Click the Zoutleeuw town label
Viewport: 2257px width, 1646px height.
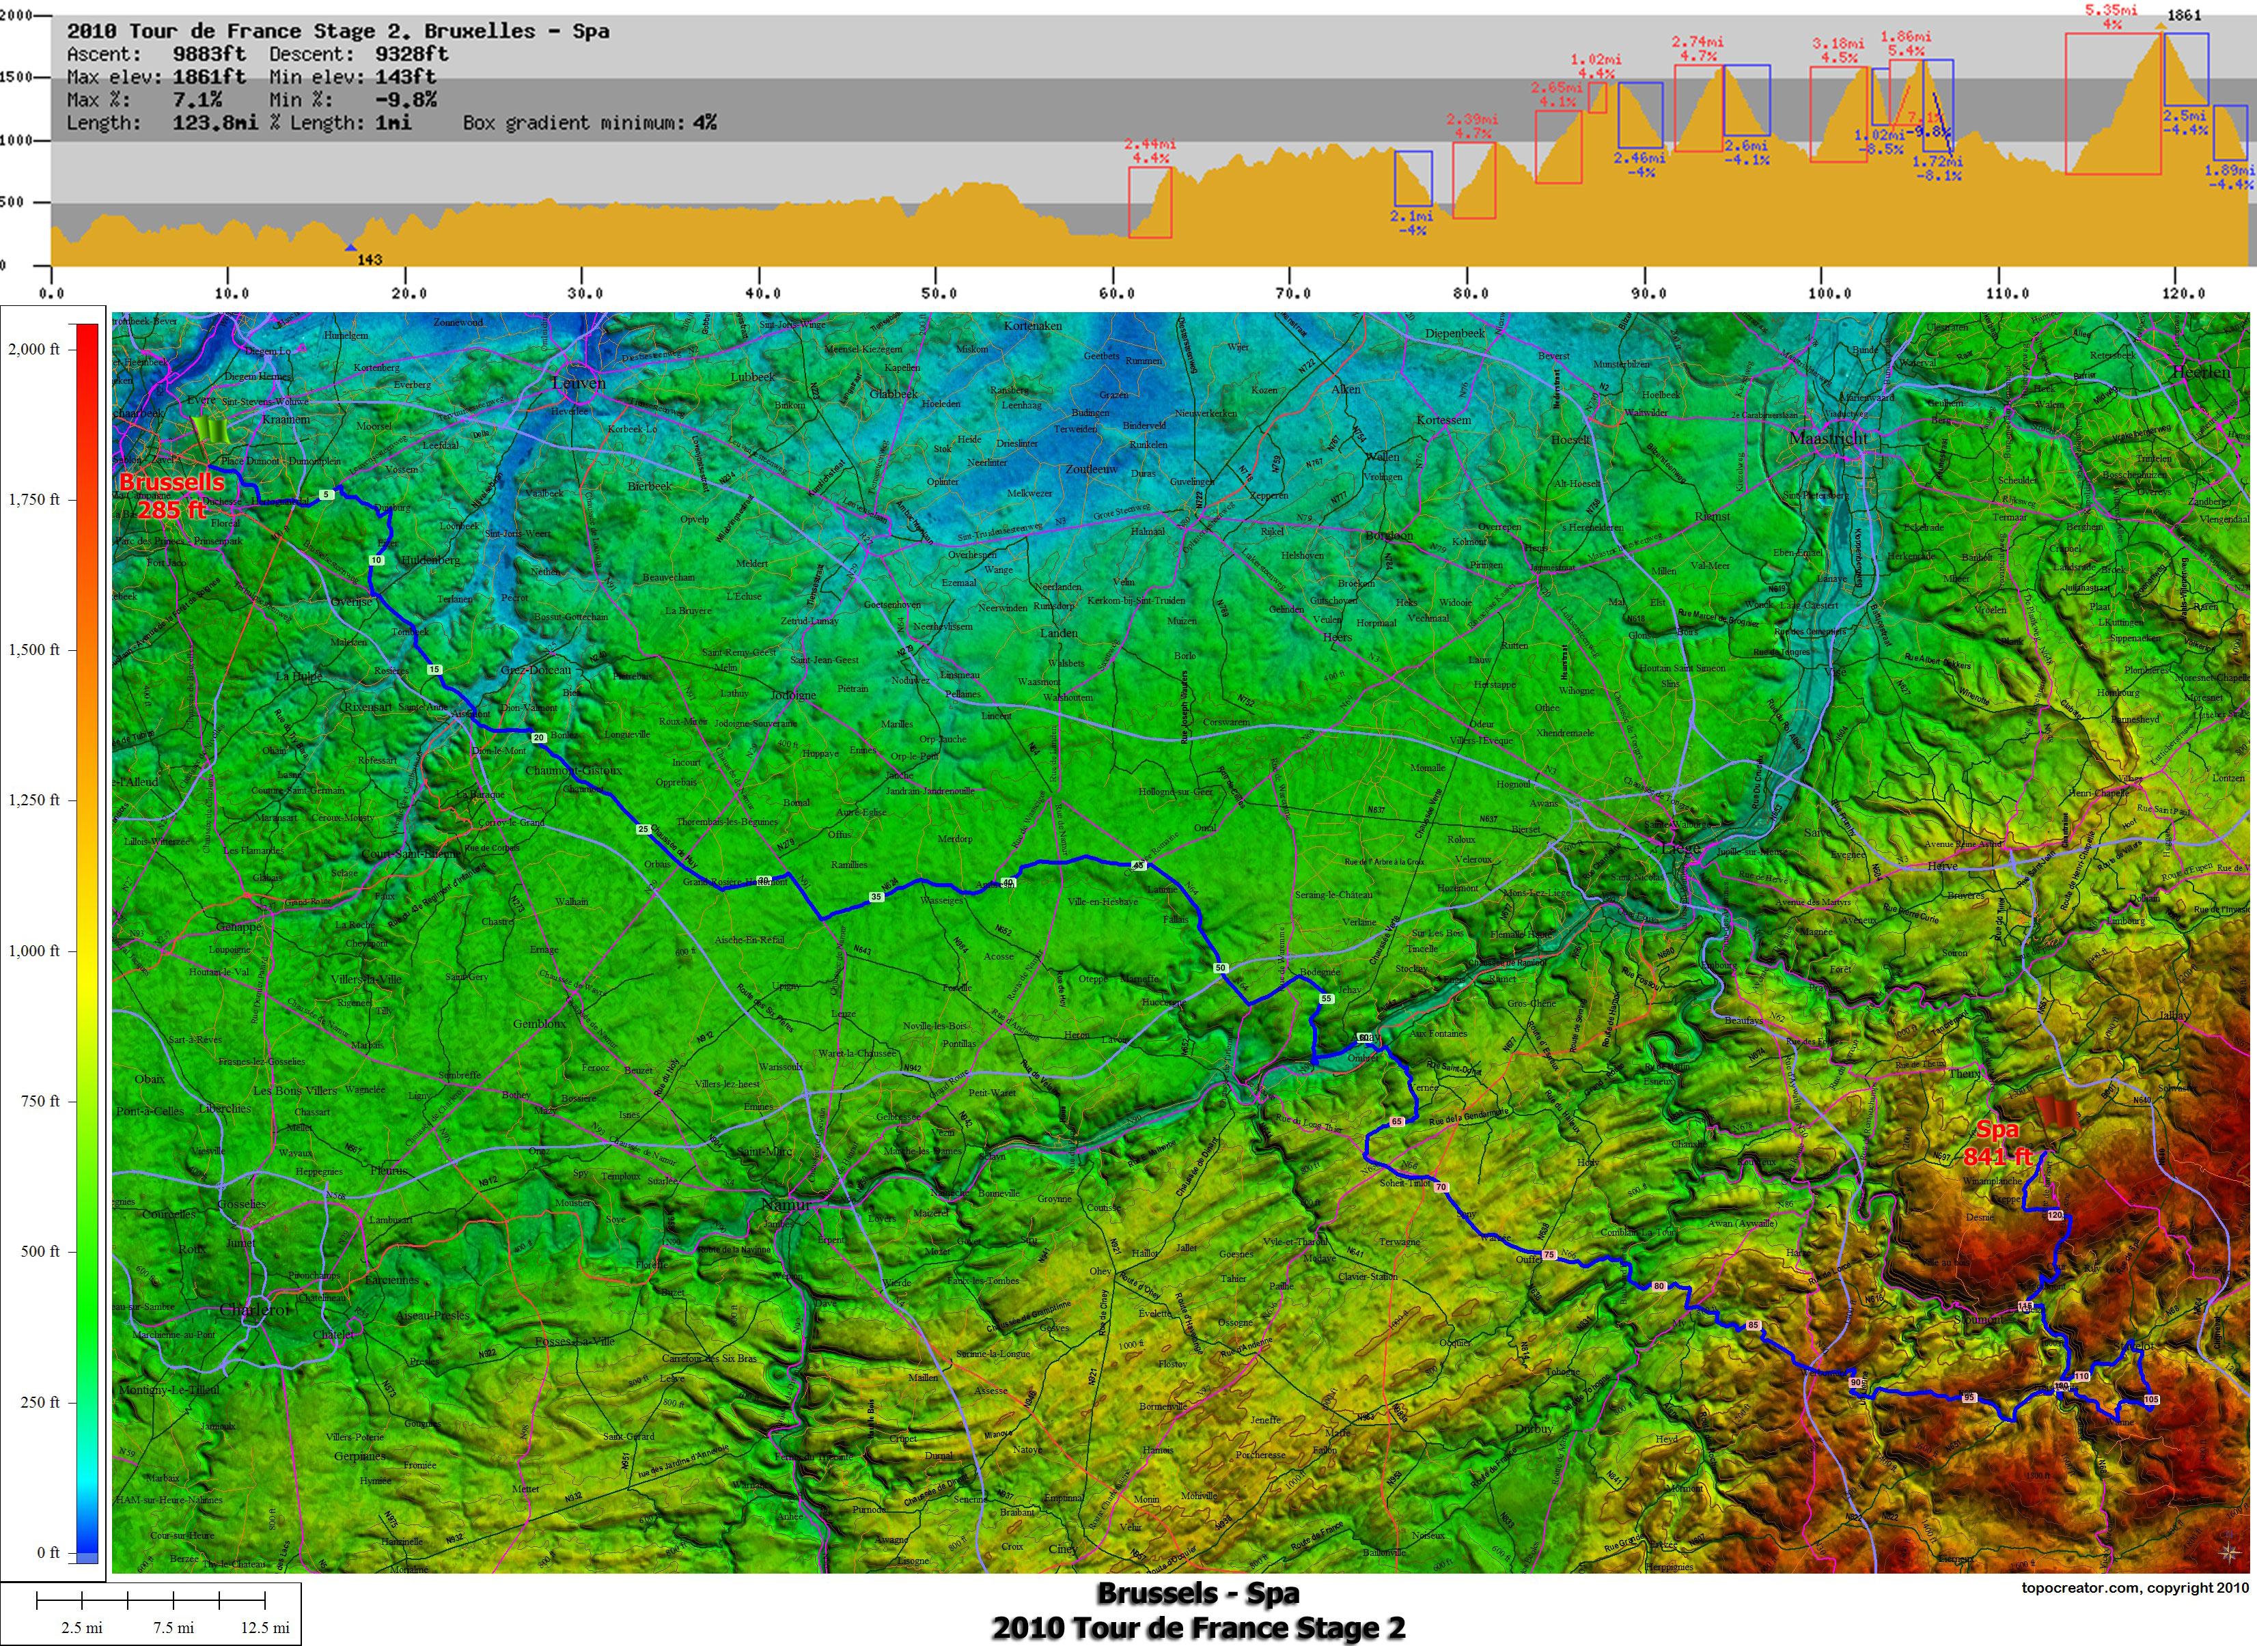(x=1091, y=469)
